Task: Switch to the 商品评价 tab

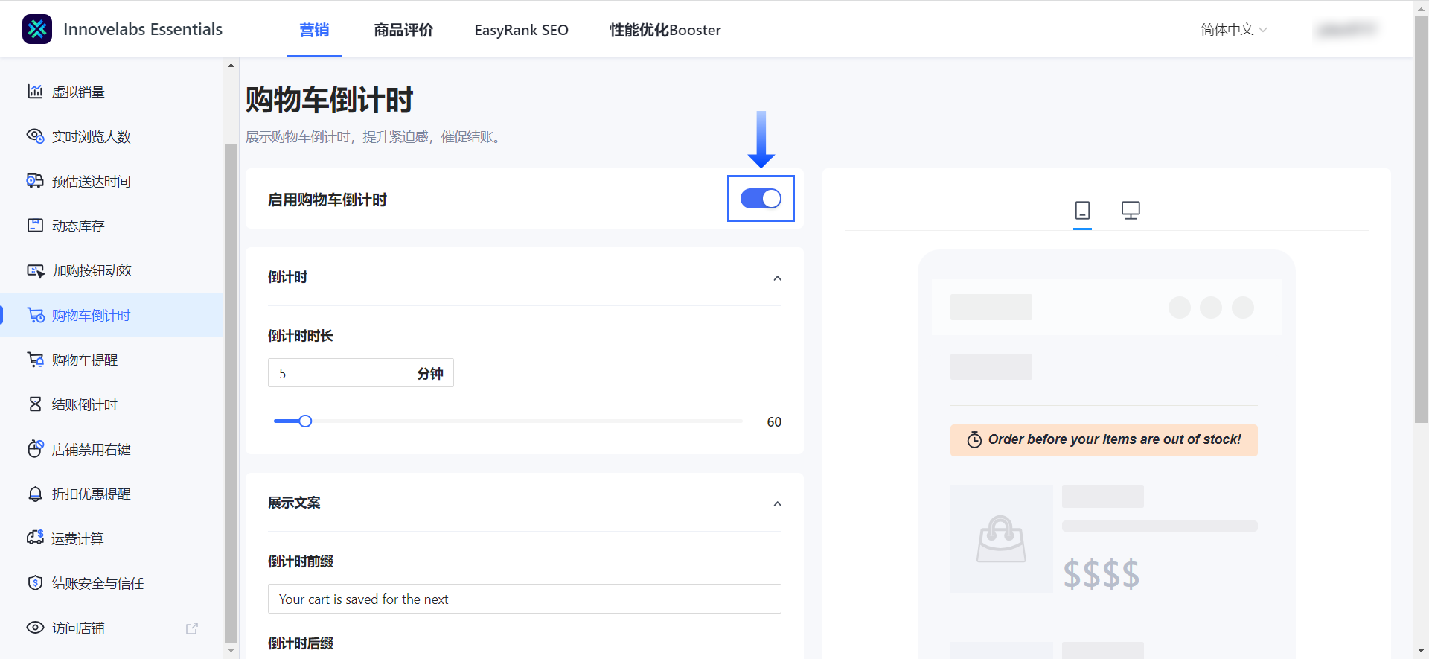Action: click(x=403, y=30)
